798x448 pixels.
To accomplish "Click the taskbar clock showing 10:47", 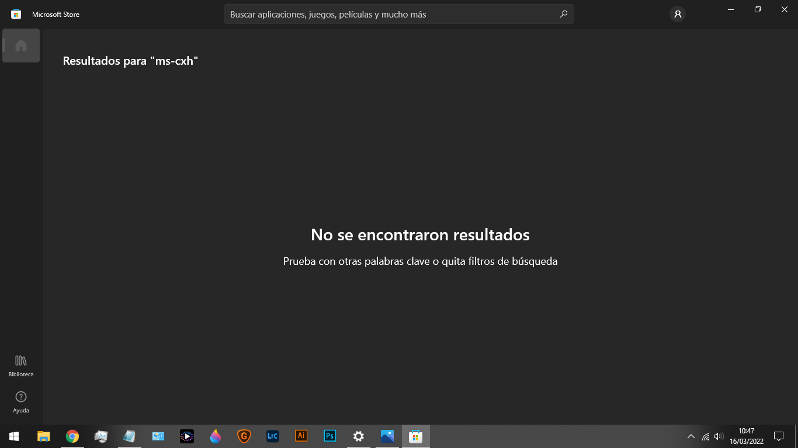I will 747,436.
